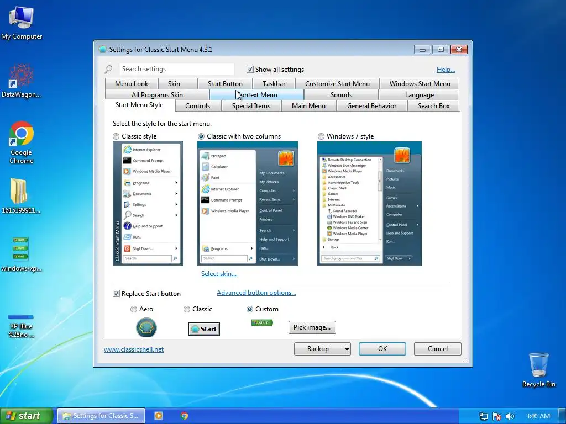Click the Classic style menu preview thumbnail

tap(148, 203)
